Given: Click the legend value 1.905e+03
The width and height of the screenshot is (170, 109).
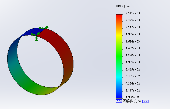Looking at the screenshot, I should [x=133, y=34].
